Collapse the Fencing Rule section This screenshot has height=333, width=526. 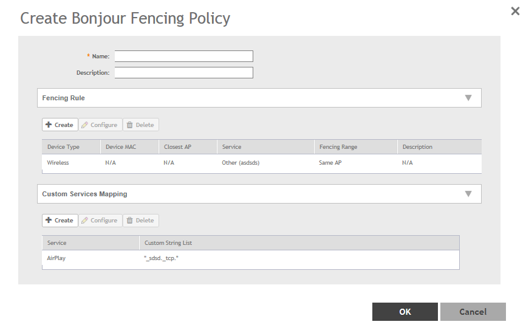point(468,98)
